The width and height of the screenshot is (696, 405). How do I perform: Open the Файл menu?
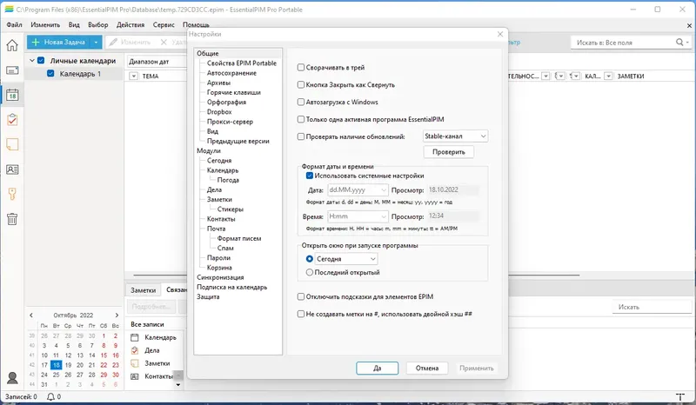coord(14,25)
